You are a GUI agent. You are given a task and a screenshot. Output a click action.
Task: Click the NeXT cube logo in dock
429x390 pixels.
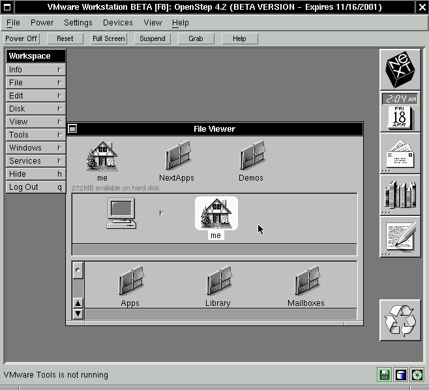pos(400,70)
